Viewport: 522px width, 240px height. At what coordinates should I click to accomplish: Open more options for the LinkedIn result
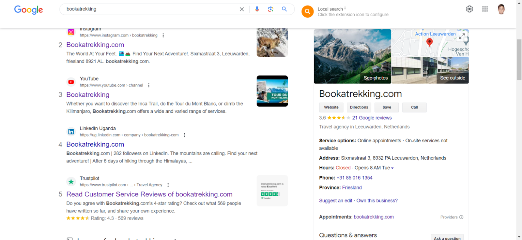click(184, 135)
